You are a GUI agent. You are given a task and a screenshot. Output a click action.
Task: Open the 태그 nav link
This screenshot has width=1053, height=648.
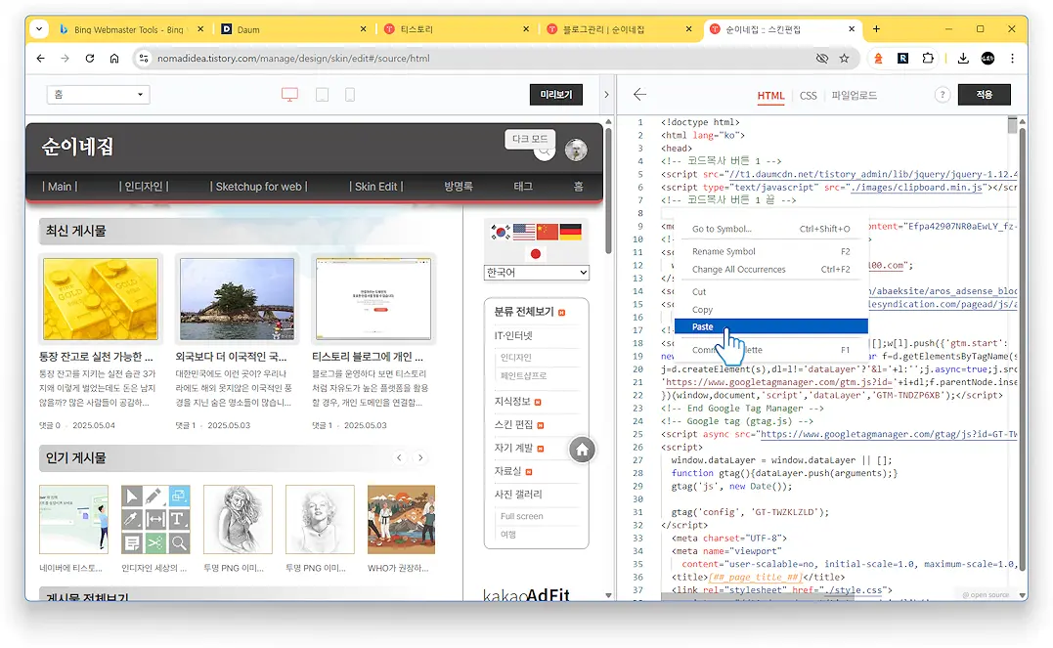point(523,187)
